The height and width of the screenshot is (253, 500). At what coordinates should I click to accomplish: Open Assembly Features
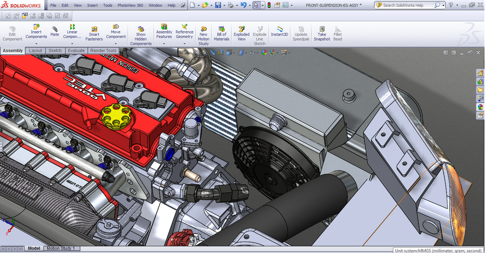[x=164, y=32]
